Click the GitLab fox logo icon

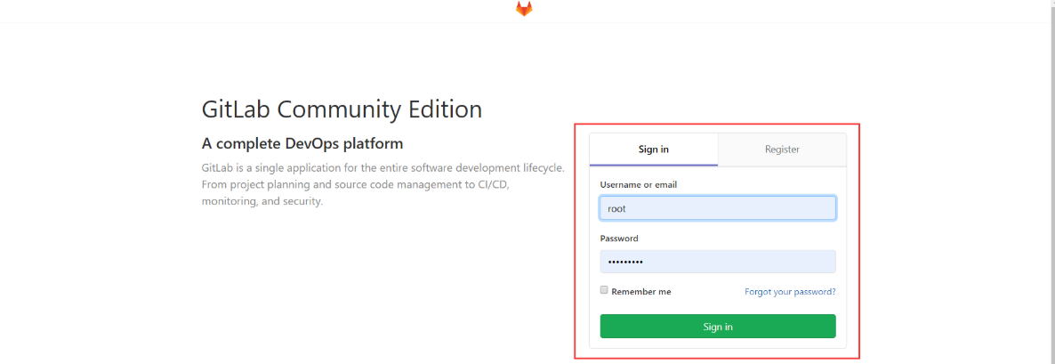point(524,9)
